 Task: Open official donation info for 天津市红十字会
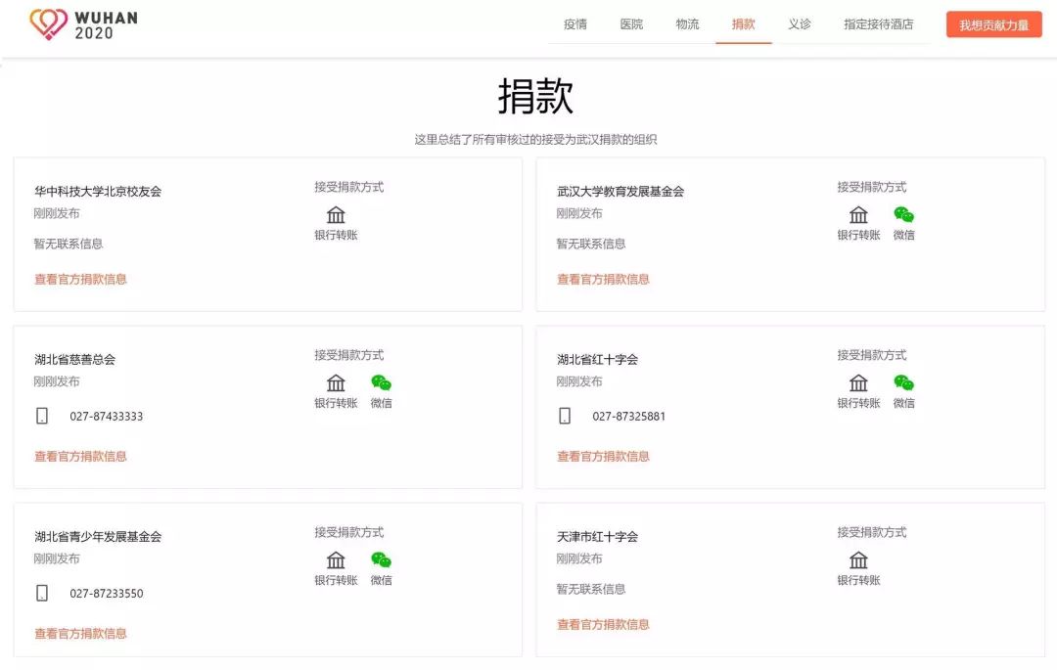click(602, 623)
